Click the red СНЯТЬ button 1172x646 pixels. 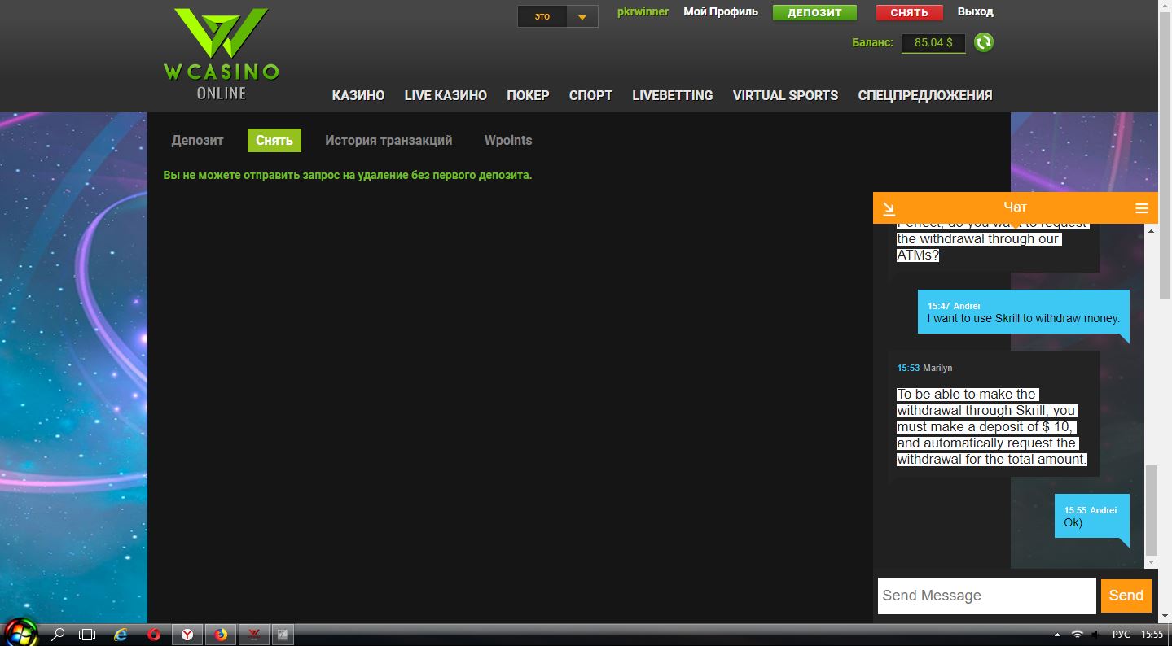coord(910,13)
